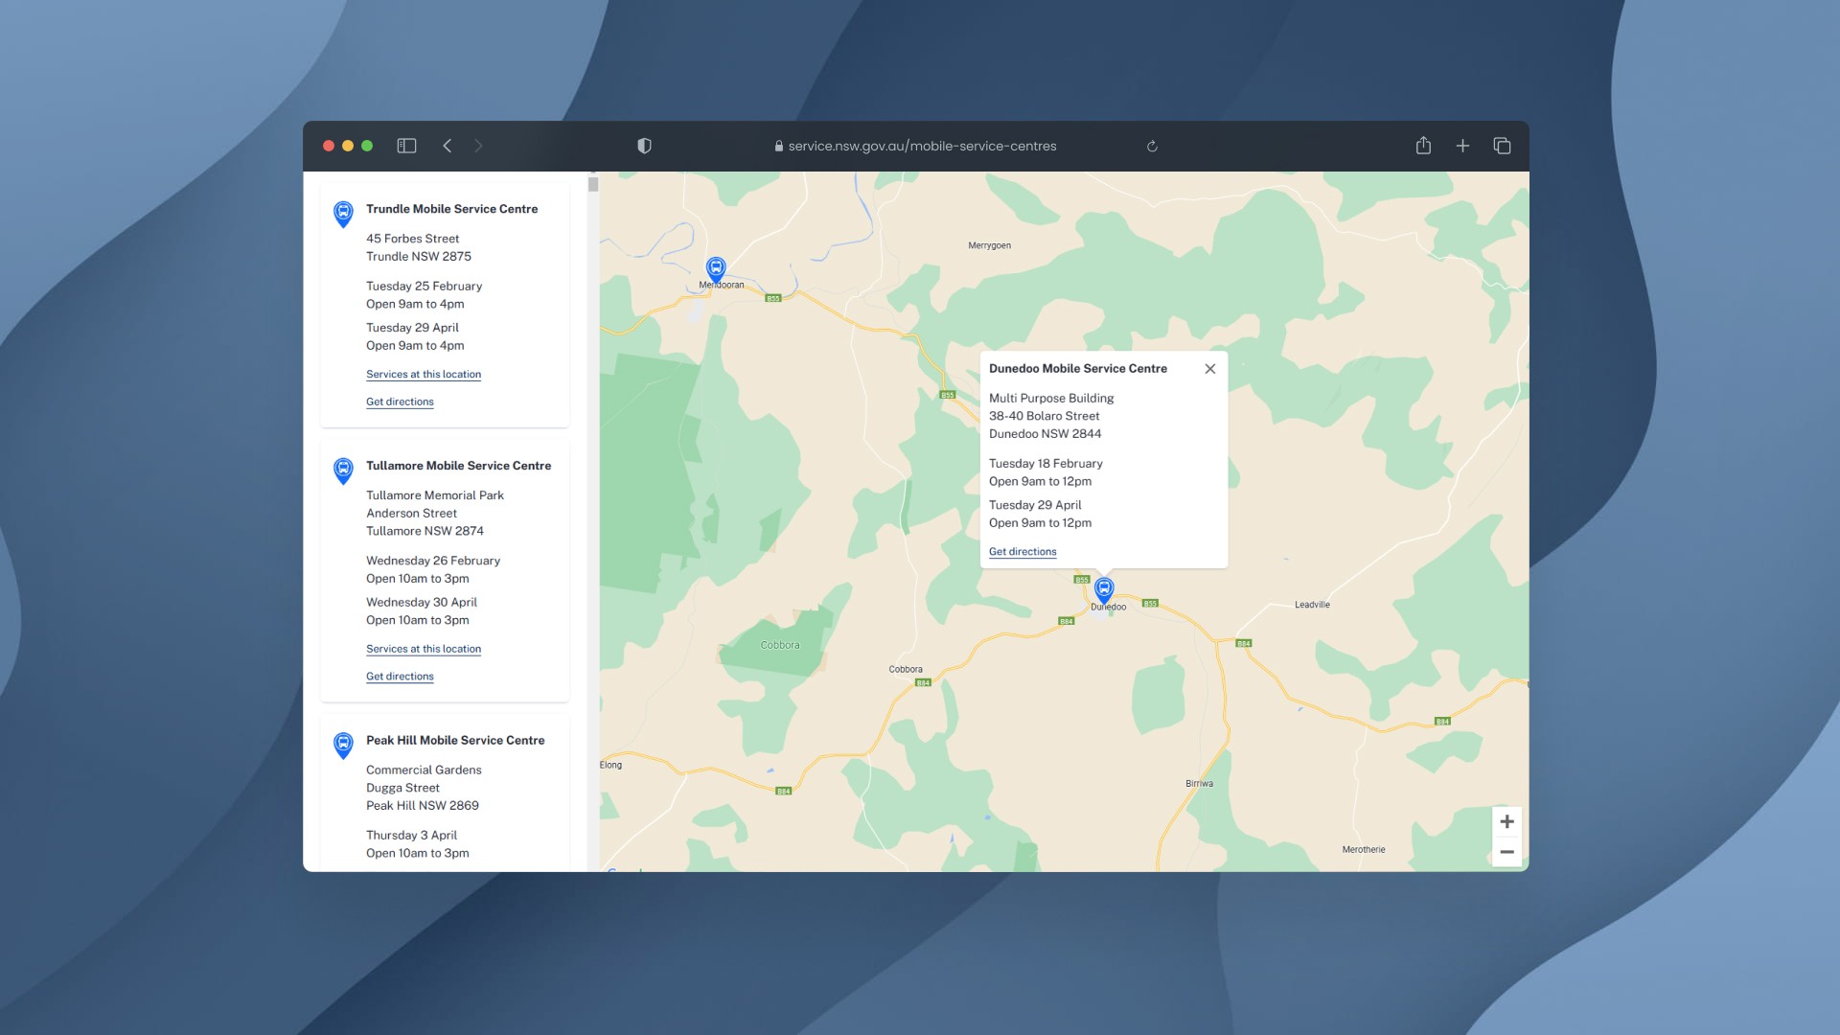The width and height of the screenshot is (1840, 1035).
Task: Click the location list scrollbar thumb
Action: [593, 184]
